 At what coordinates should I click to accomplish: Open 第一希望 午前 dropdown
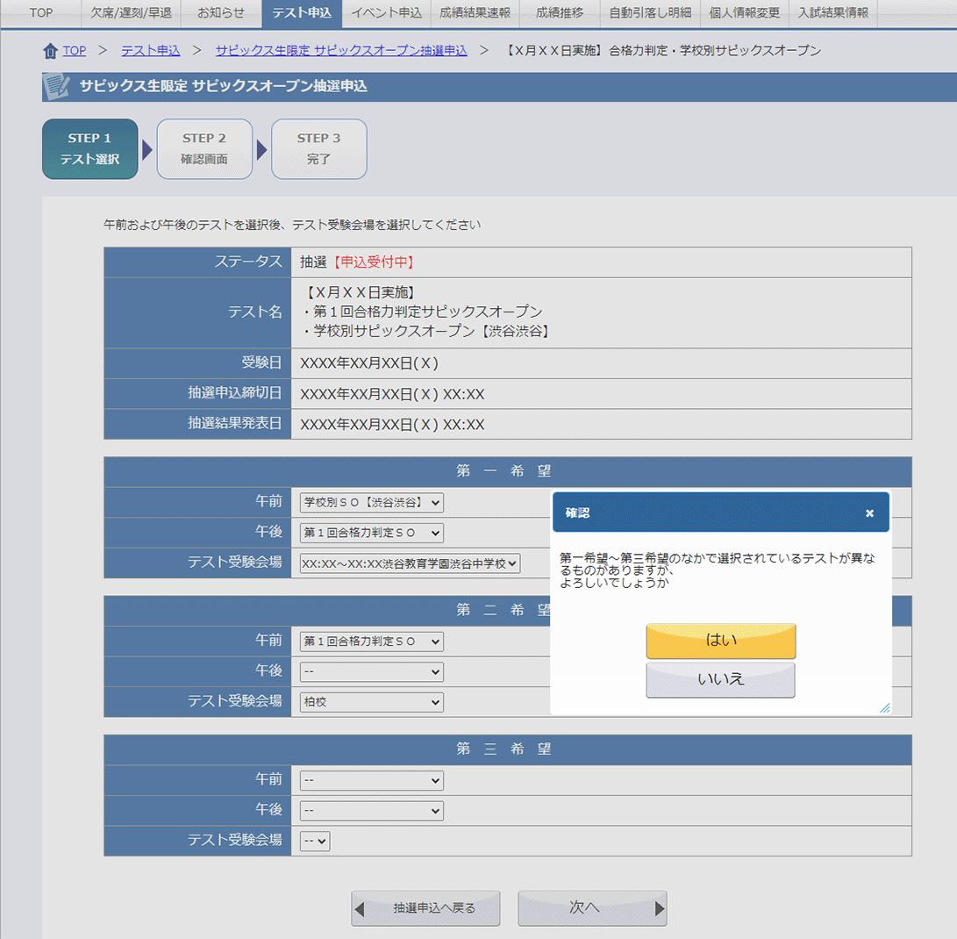click(372, 503)
